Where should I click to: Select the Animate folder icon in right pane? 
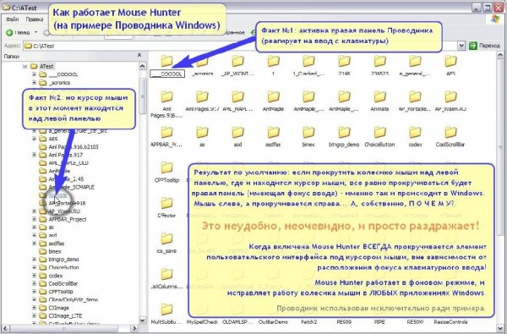(x=379, y=96)
